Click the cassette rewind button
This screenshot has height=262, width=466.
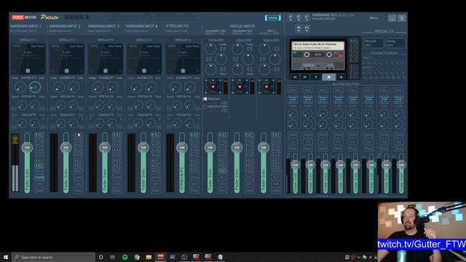tap(295, 77)
